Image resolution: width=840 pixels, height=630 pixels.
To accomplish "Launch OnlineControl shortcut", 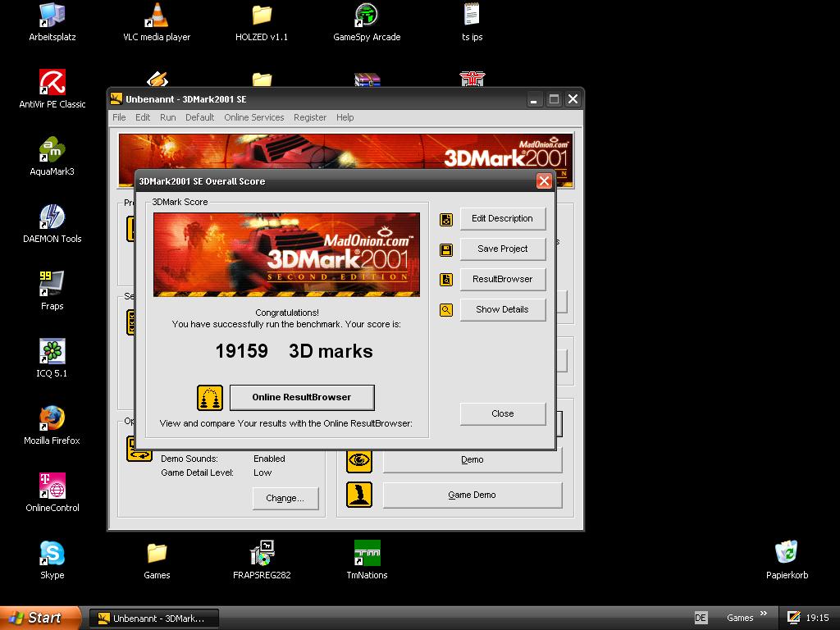I will pyautogui.click(x=52, y=493).
